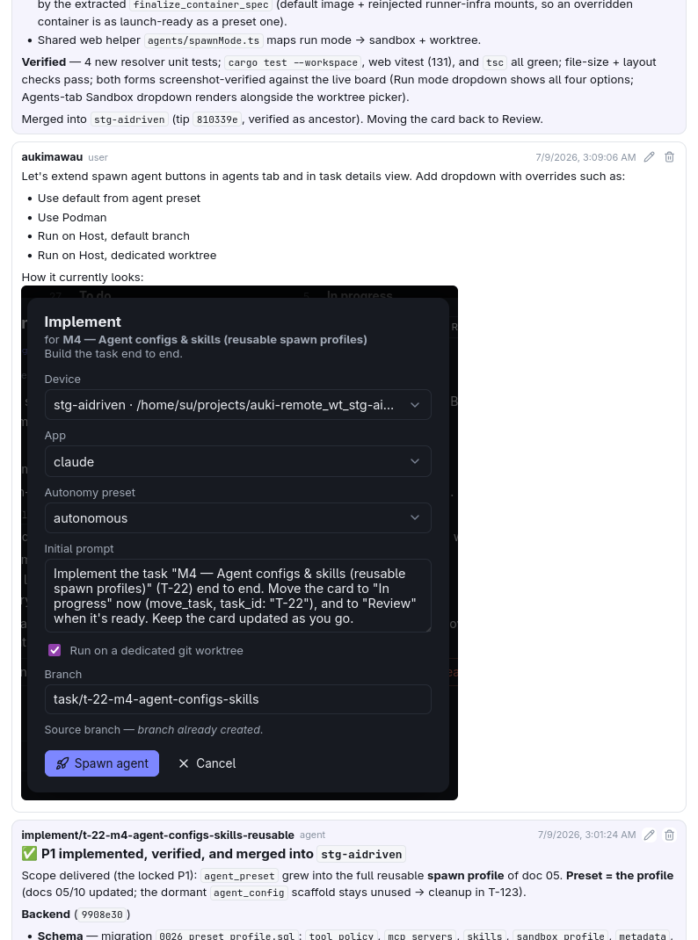Click the chevron arrow of the Device selector
Viewport: 698px width, 940px height.
[x=415, y=405]
